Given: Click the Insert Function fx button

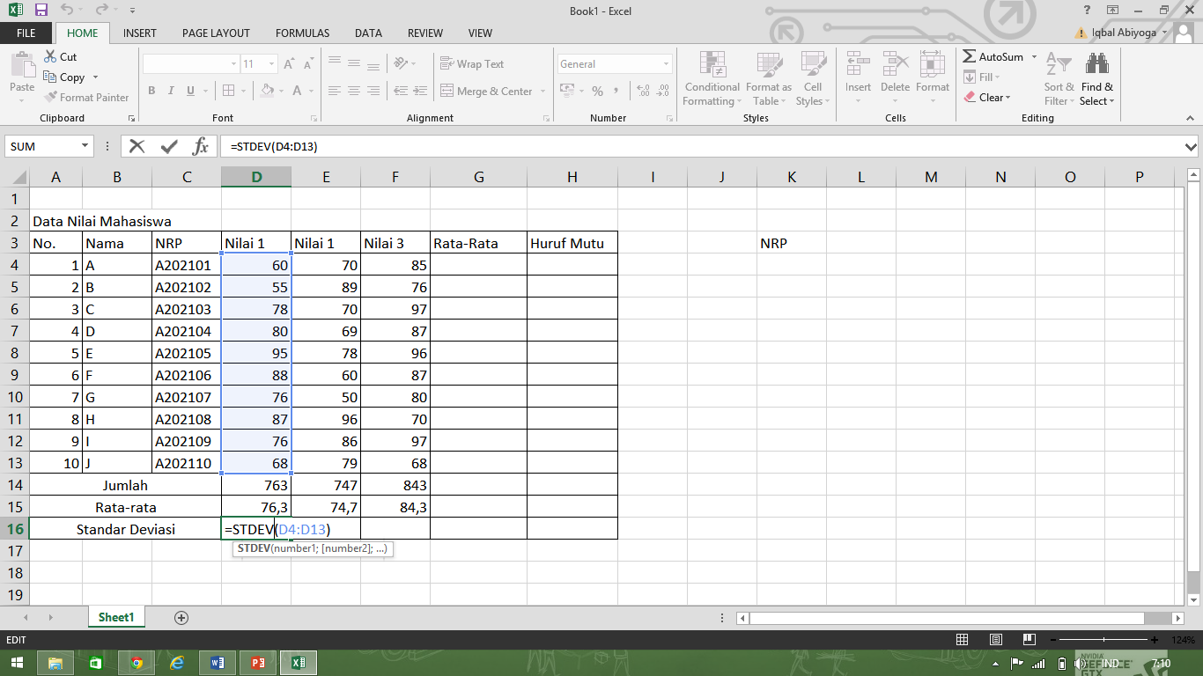Looking at the screenshot, I should (x=201, y=146).
